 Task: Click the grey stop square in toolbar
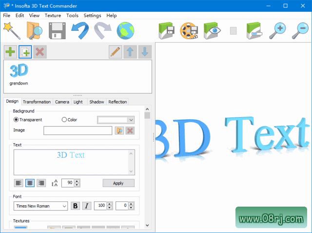pyautogui.click(x=233, y=31)
